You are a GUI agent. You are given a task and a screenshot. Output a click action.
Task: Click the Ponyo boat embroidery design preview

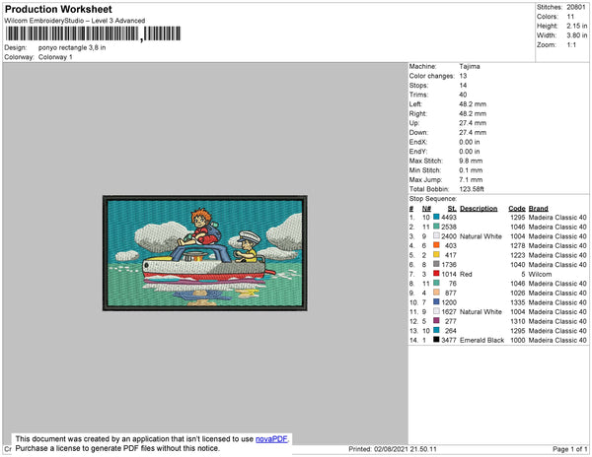point(205,253)
